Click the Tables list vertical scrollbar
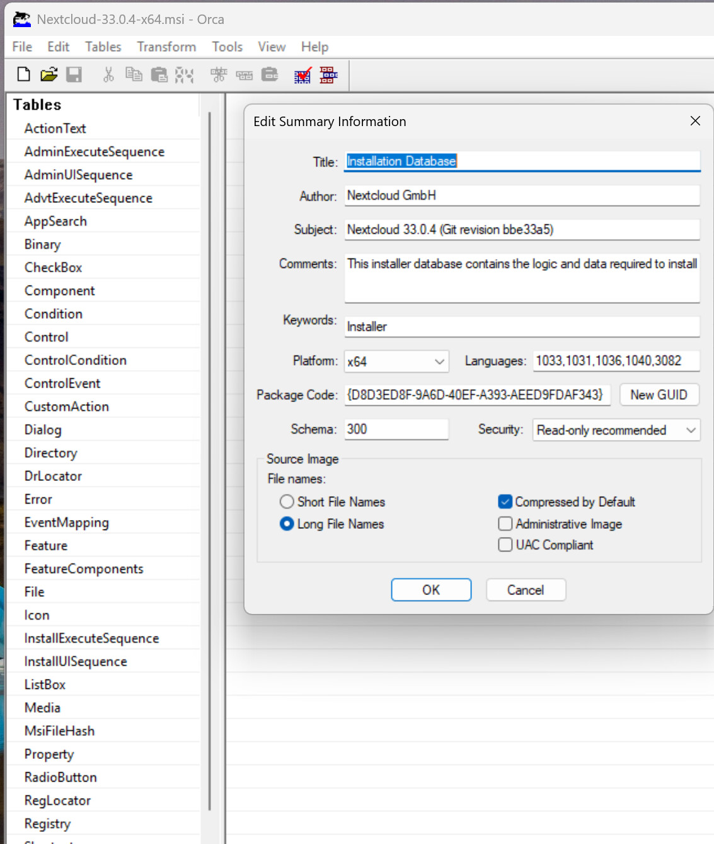 tap(209, 460)
